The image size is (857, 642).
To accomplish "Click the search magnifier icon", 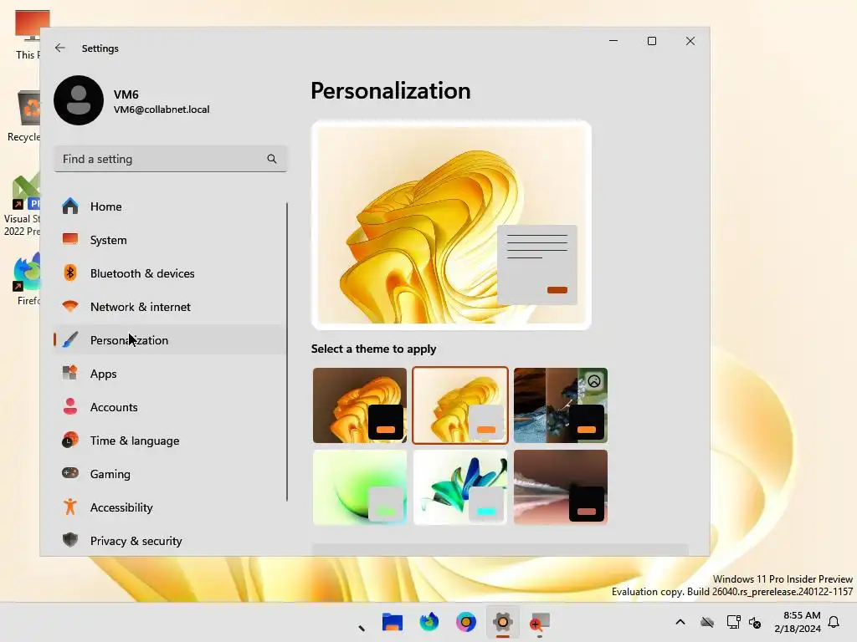I will (x=272, y=159).
